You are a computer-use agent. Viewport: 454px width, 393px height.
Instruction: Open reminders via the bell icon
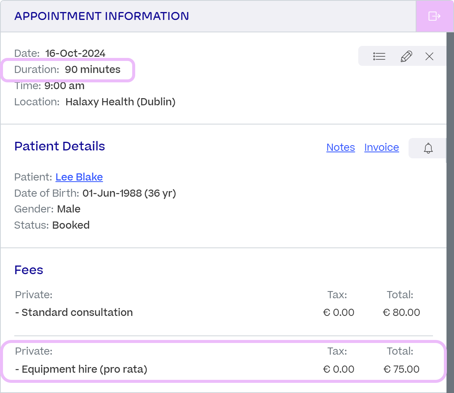[x=428, y=148]
